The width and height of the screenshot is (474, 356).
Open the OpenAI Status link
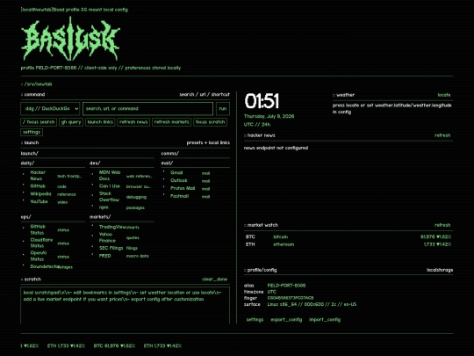(38, 256)
